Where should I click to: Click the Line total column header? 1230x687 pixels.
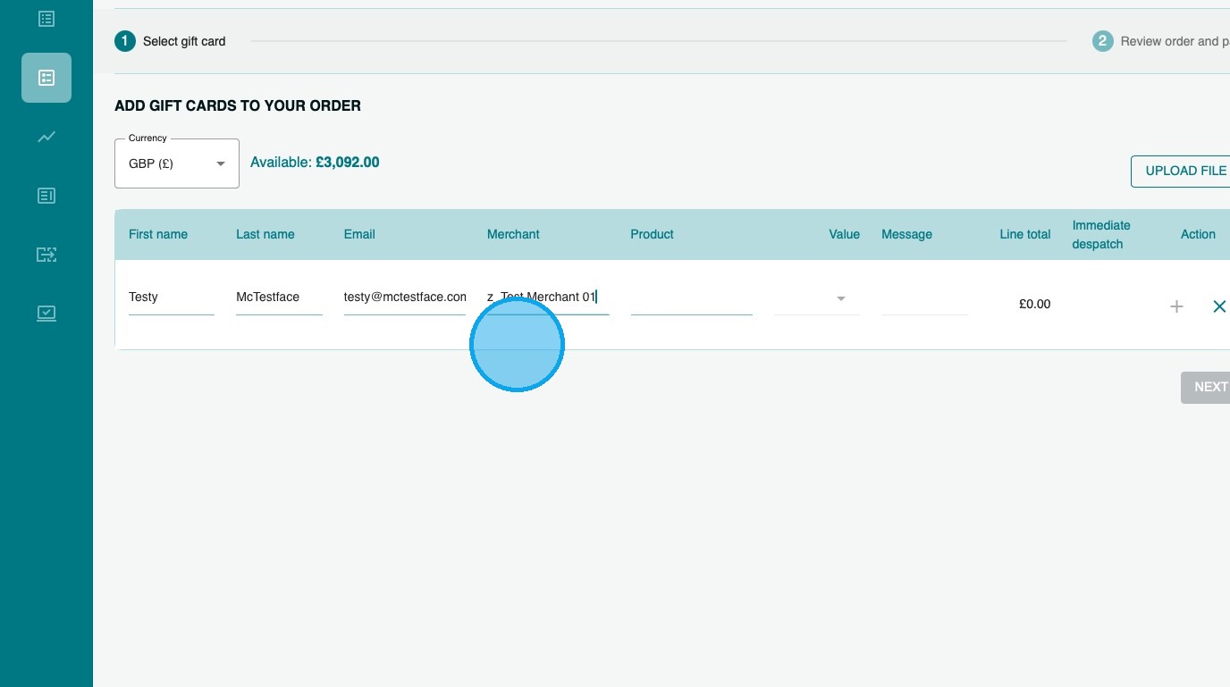point(1025,234)
